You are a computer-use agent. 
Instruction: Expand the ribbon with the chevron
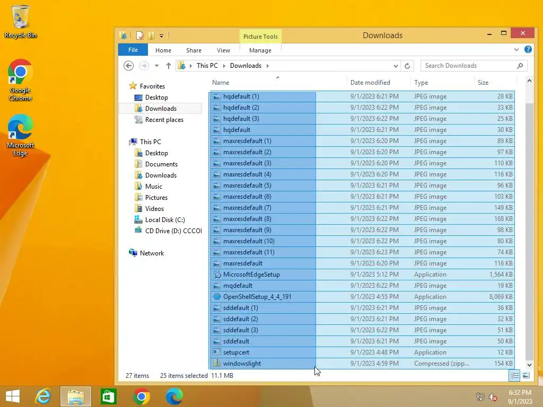tap(516, 49)
